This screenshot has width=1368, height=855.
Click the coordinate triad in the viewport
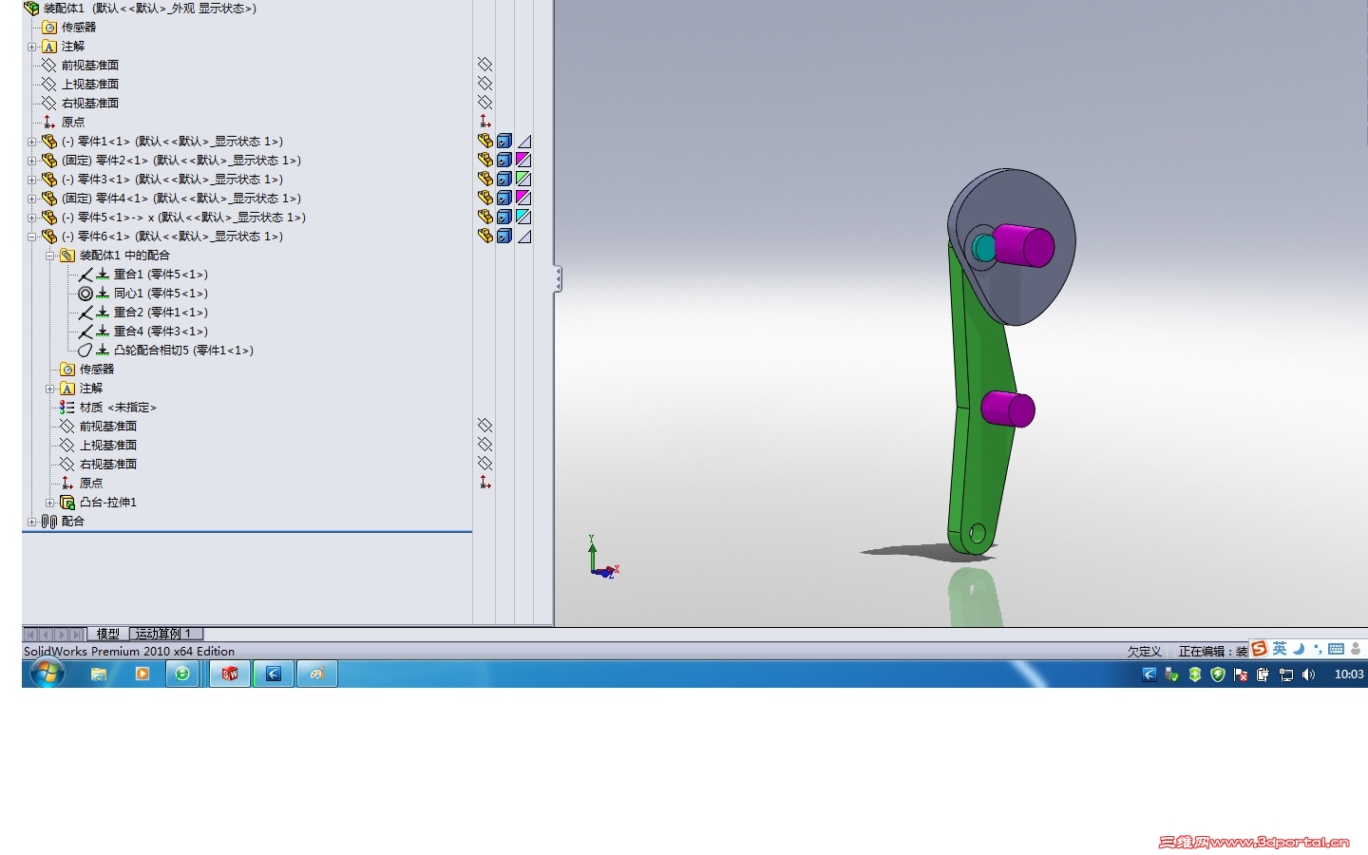pyautogui.click(x=601, y=558)
